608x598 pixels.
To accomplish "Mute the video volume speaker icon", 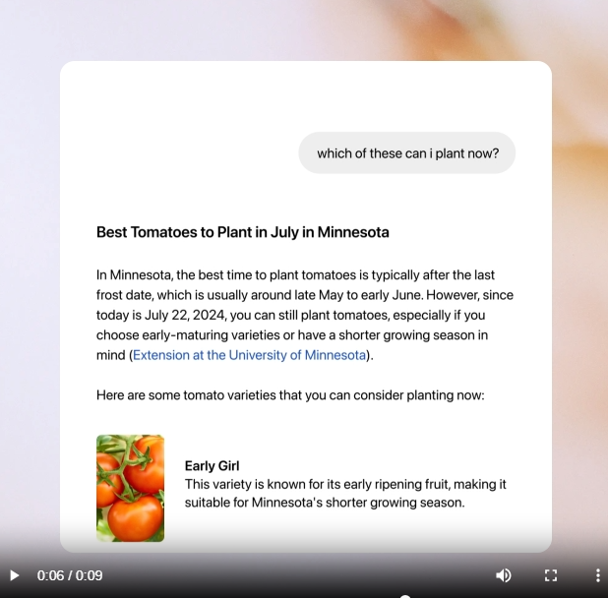I will click(x=504, y=575).
